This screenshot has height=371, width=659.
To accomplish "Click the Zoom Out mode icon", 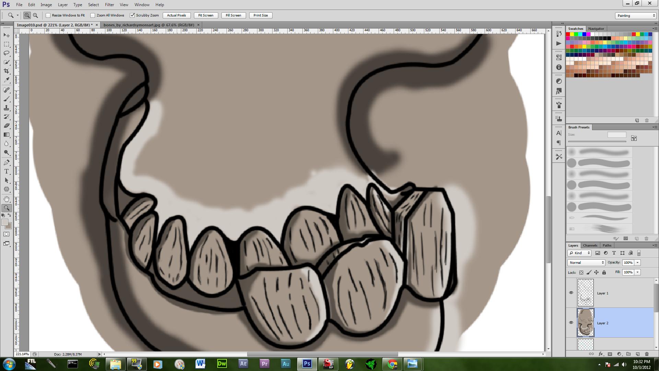I will (35, 15).
